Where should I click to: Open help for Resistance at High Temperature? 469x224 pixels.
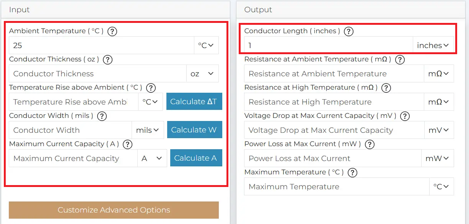point(386,88)
